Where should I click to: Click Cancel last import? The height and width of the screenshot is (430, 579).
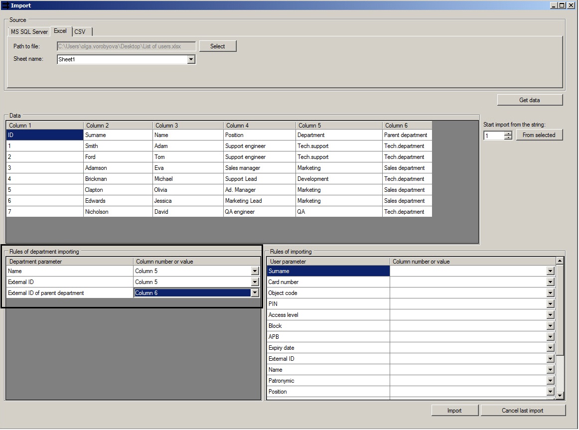pyautogui.click(x=523, y=411)
